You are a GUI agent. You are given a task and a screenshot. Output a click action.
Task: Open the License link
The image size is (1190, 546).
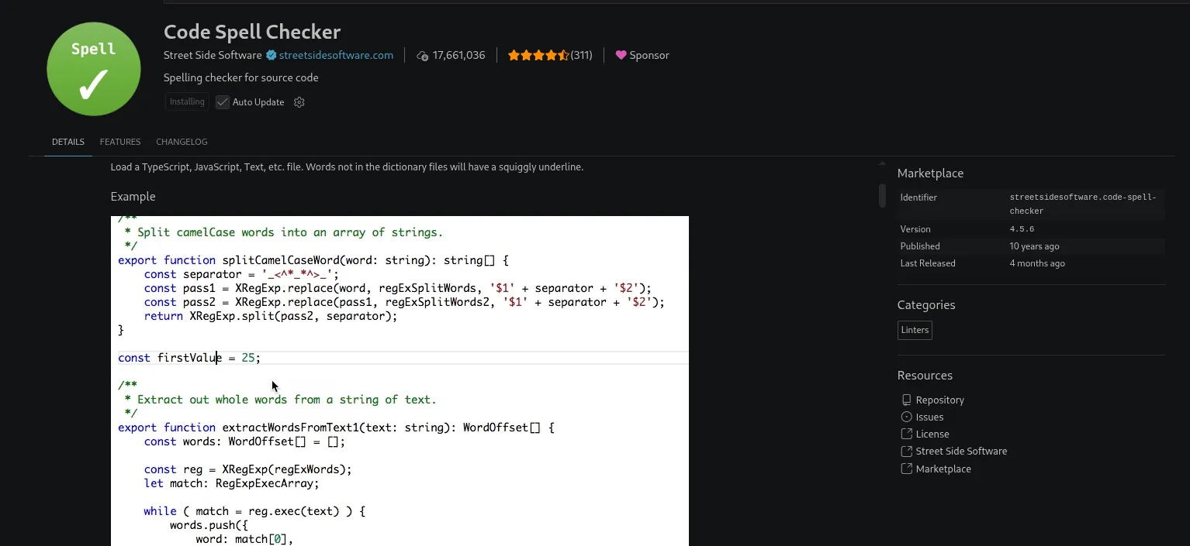932,434
